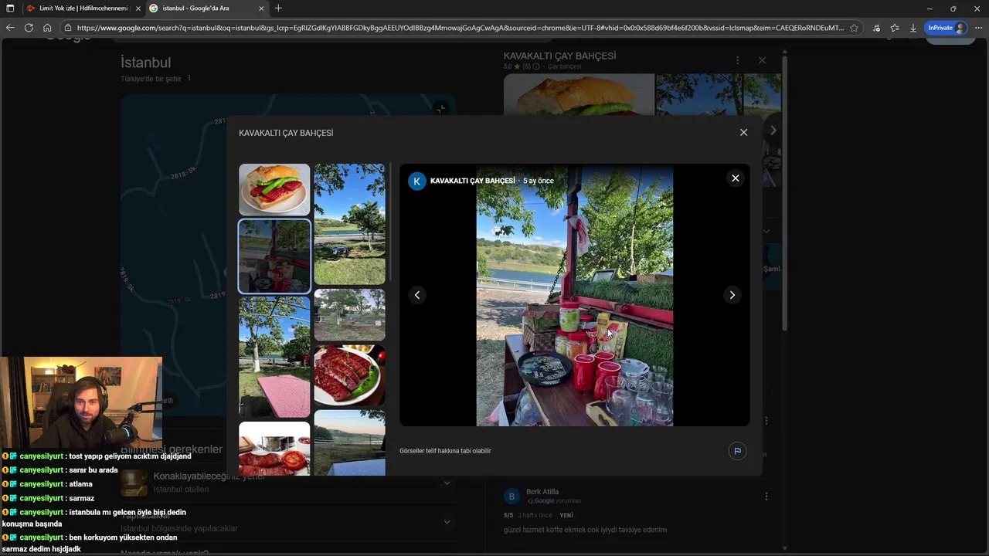Select the sandwich photo thumbnail

tap(274, 189)
